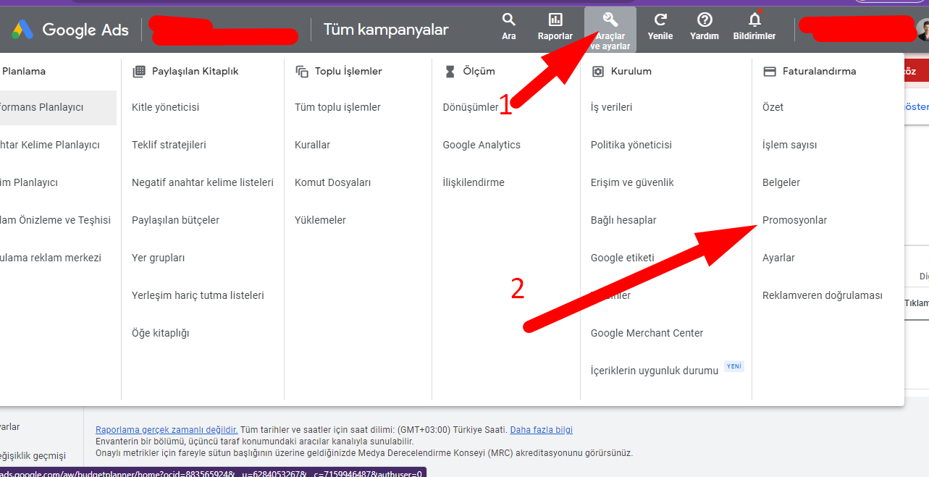Toggle the Araçlar ve ayarlar wrench menu
Image resolution: width=929 pixels, height=477 pixels.
(610, 30)
